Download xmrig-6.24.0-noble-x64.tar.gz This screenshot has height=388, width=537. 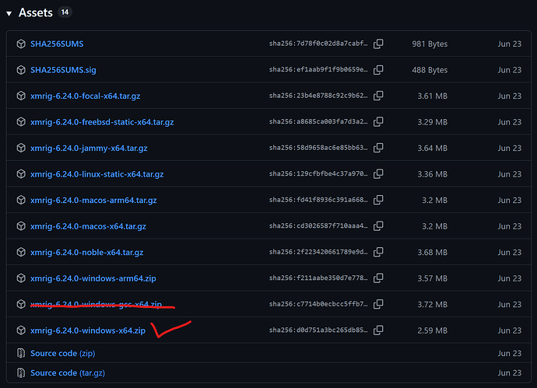coord(86,253)
